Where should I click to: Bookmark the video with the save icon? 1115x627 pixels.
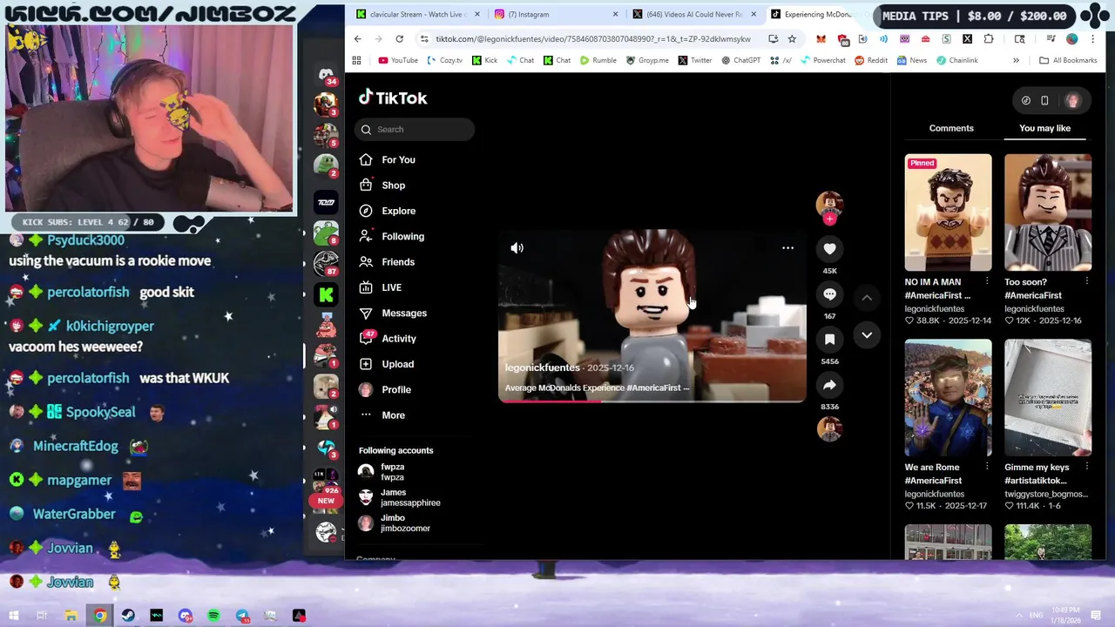click(x=829, y=340)
